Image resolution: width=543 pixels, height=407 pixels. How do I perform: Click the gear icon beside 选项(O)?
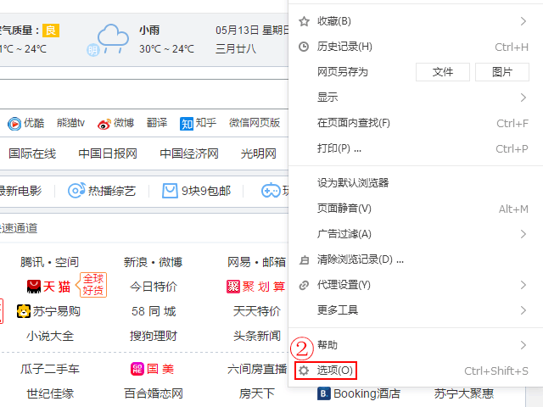(x=304, y=371)
